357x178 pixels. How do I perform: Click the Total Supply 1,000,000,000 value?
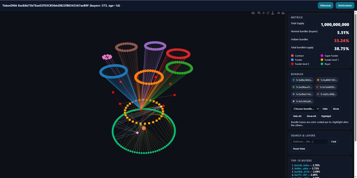coord(335,25)
